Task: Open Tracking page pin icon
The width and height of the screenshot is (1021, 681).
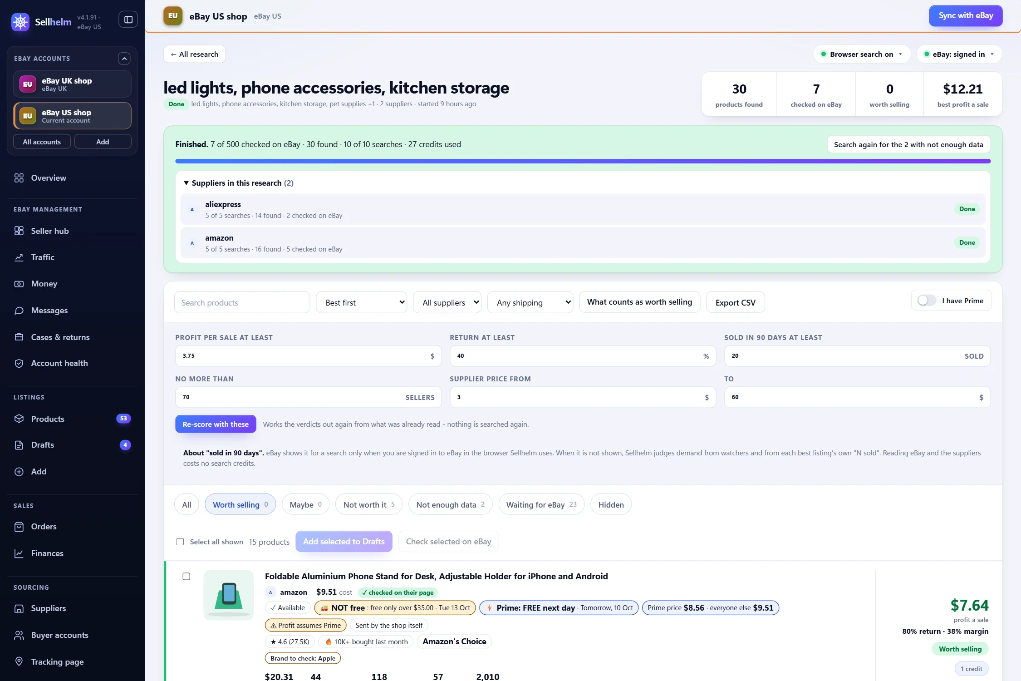Action: tap(19, 661)
